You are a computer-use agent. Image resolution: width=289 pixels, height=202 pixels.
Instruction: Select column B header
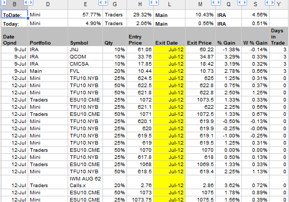(14, 5)
